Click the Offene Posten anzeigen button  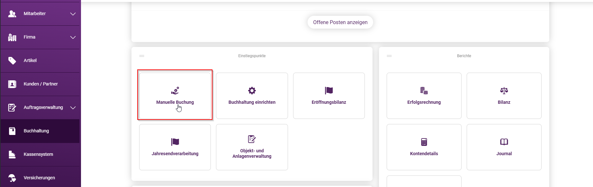pos(340,22)
